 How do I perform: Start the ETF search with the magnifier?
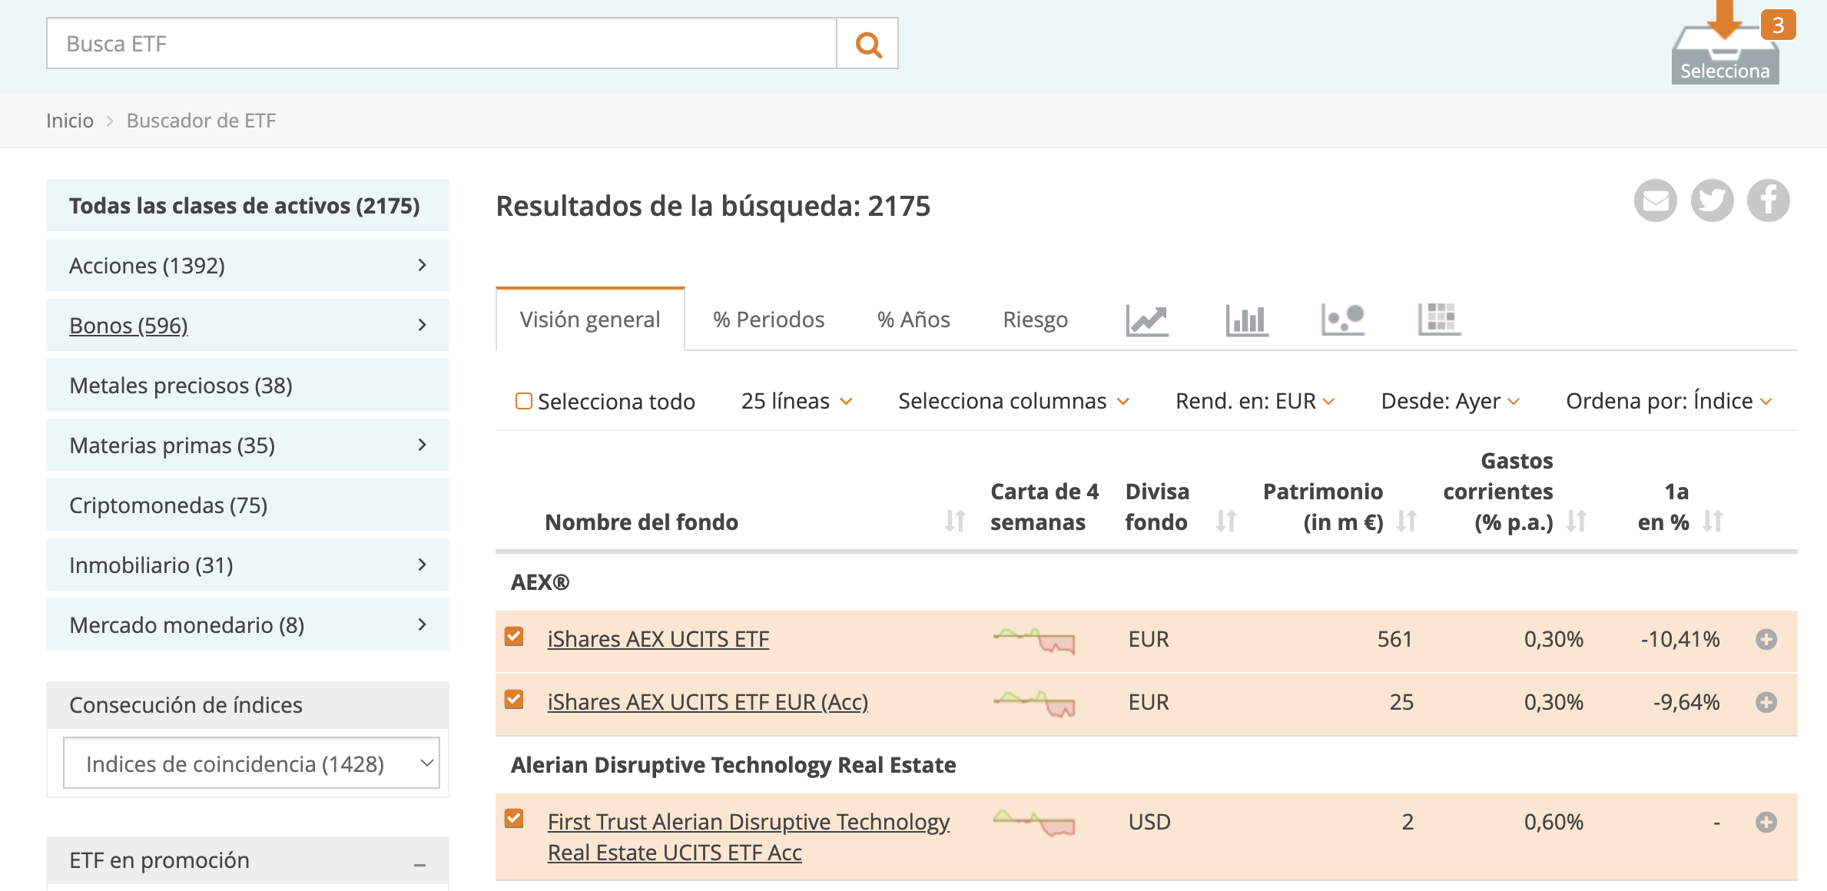pos(867,43)
